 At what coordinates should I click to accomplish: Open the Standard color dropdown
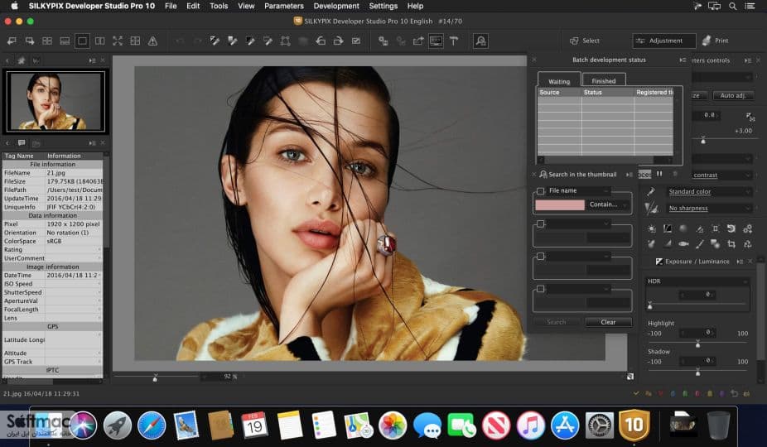[x=709, y=192]
